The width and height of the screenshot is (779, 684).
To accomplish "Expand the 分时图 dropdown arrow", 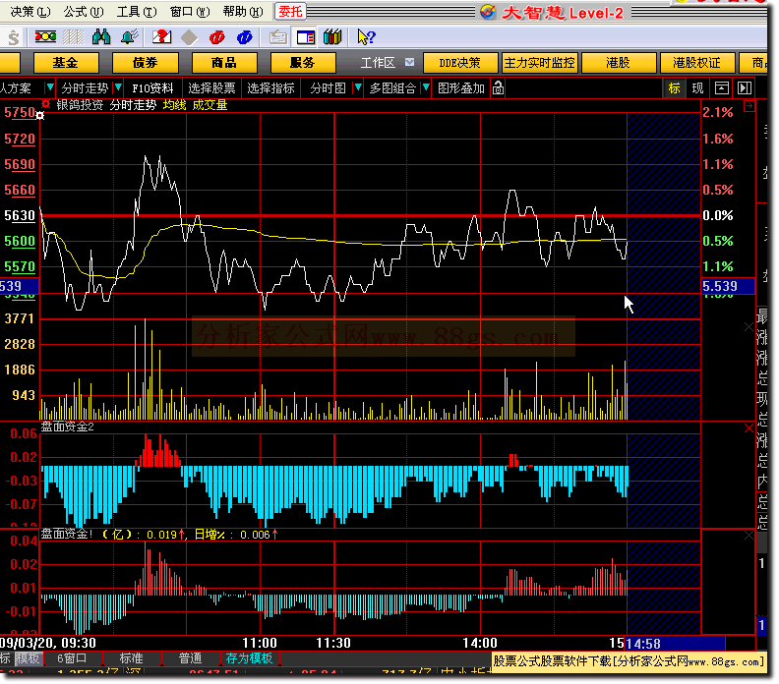I will [358, 87].
